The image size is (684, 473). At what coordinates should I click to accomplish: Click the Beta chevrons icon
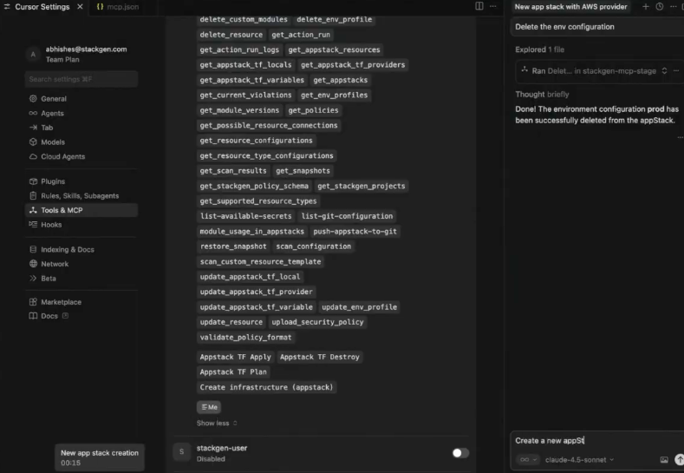click(33, 279)
